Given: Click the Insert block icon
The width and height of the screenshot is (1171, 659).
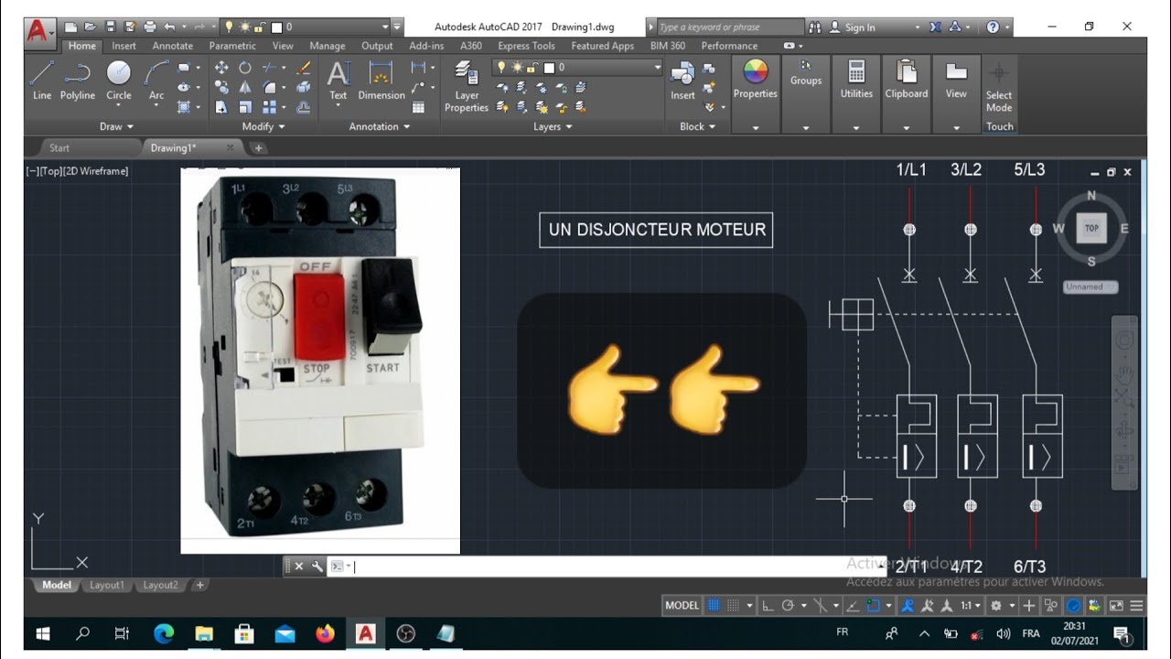Looking at the screenshot, I should pos(682,81).
